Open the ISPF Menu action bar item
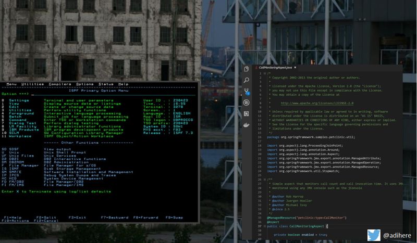The image size is (417, 243). 11,84
